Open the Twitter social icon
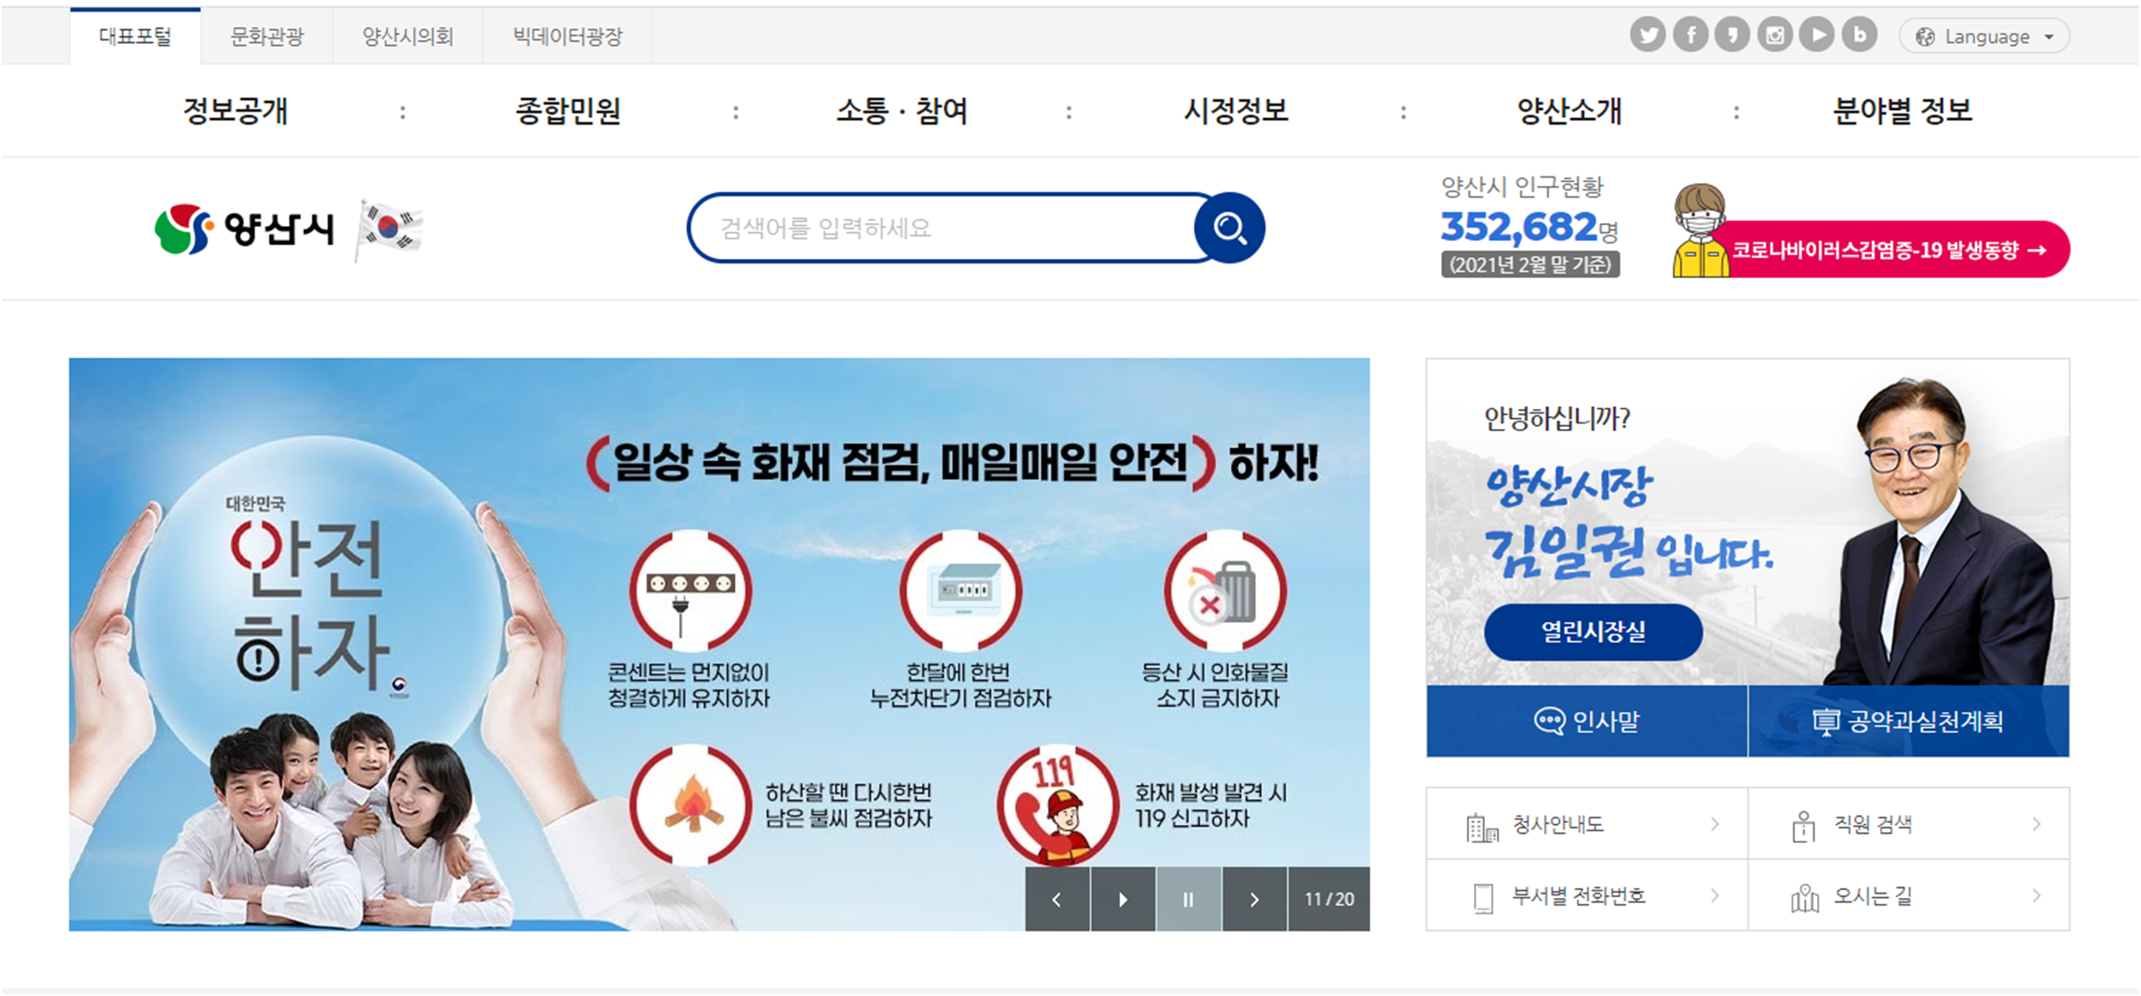 pyautogui.click(x=1648, y=36)
